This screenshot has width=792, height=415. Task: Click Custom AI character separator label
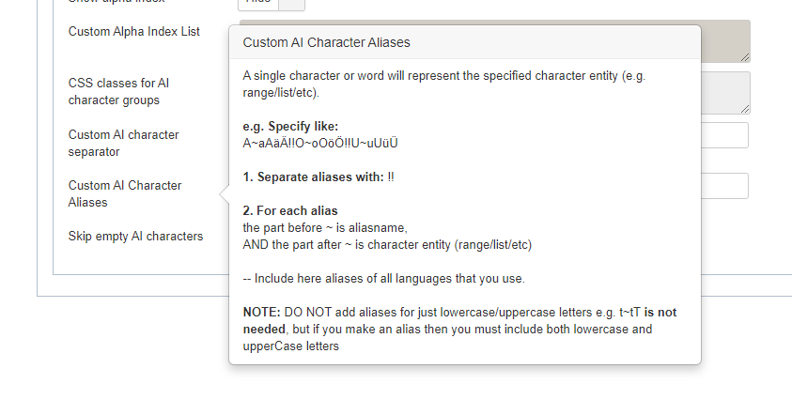coord(123,144)
